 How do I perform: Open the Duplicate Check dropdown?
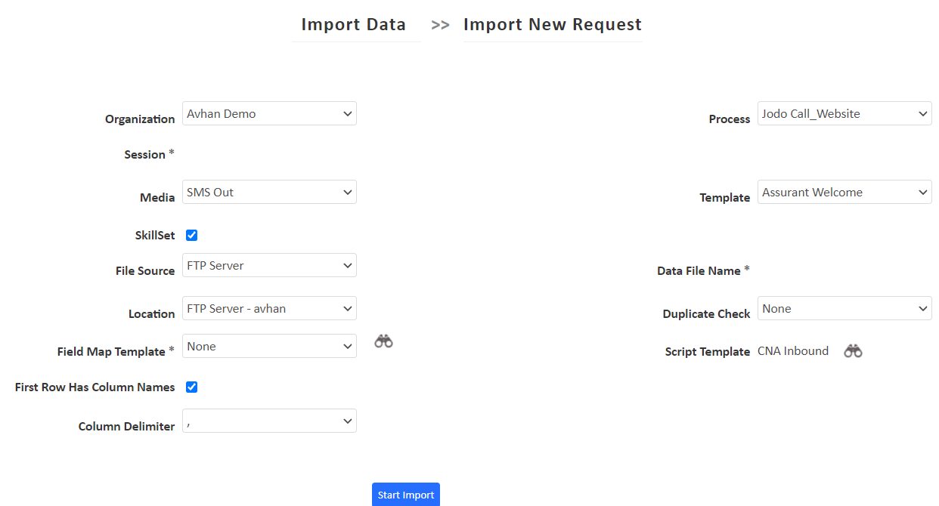(844, 308)
